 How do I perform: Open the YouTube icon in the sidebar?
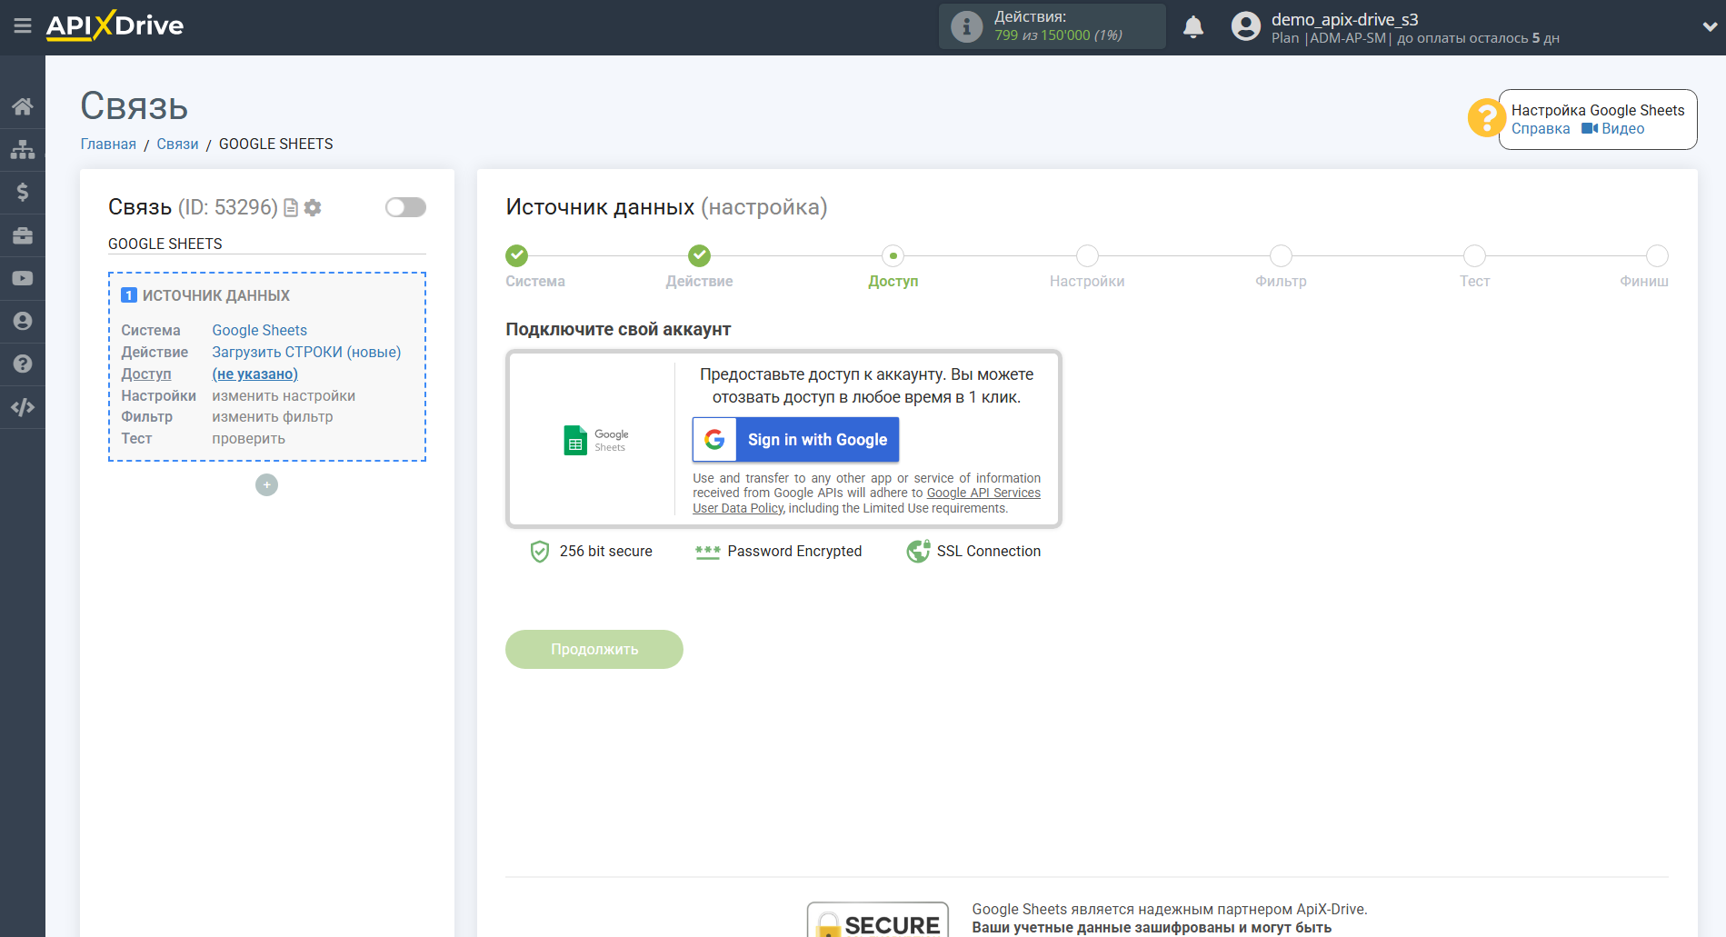(x=23, y=278)
